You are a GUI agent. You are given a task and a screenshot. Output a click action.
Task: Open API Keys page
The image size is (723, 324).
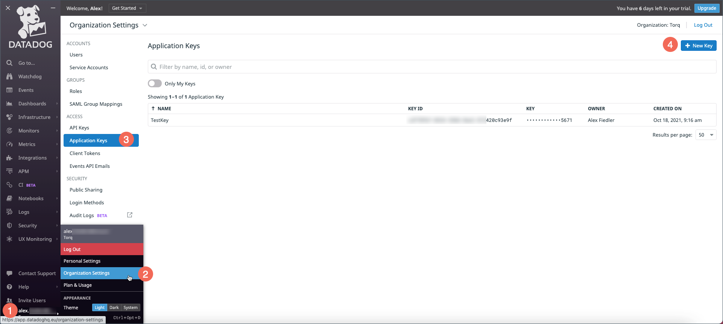(79, 128)
